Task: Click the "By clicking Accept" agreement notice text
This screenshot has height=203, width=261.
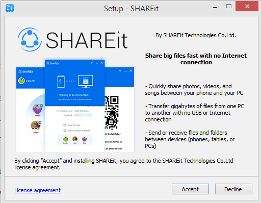Action: coord(124,164)
